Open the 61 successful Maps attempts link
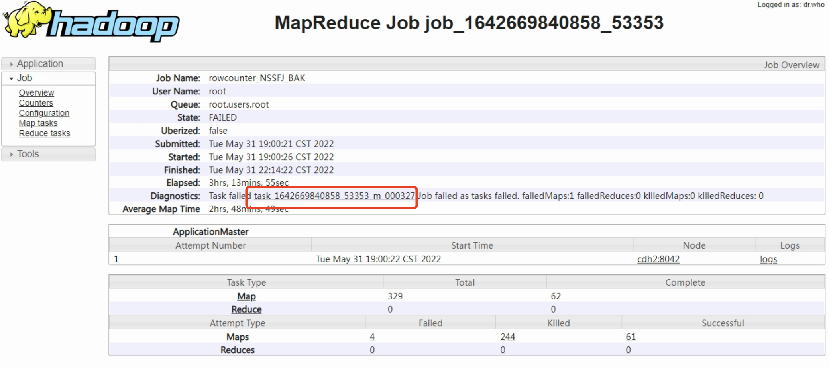This screenshot has height=368, width=829. [631, 337]
